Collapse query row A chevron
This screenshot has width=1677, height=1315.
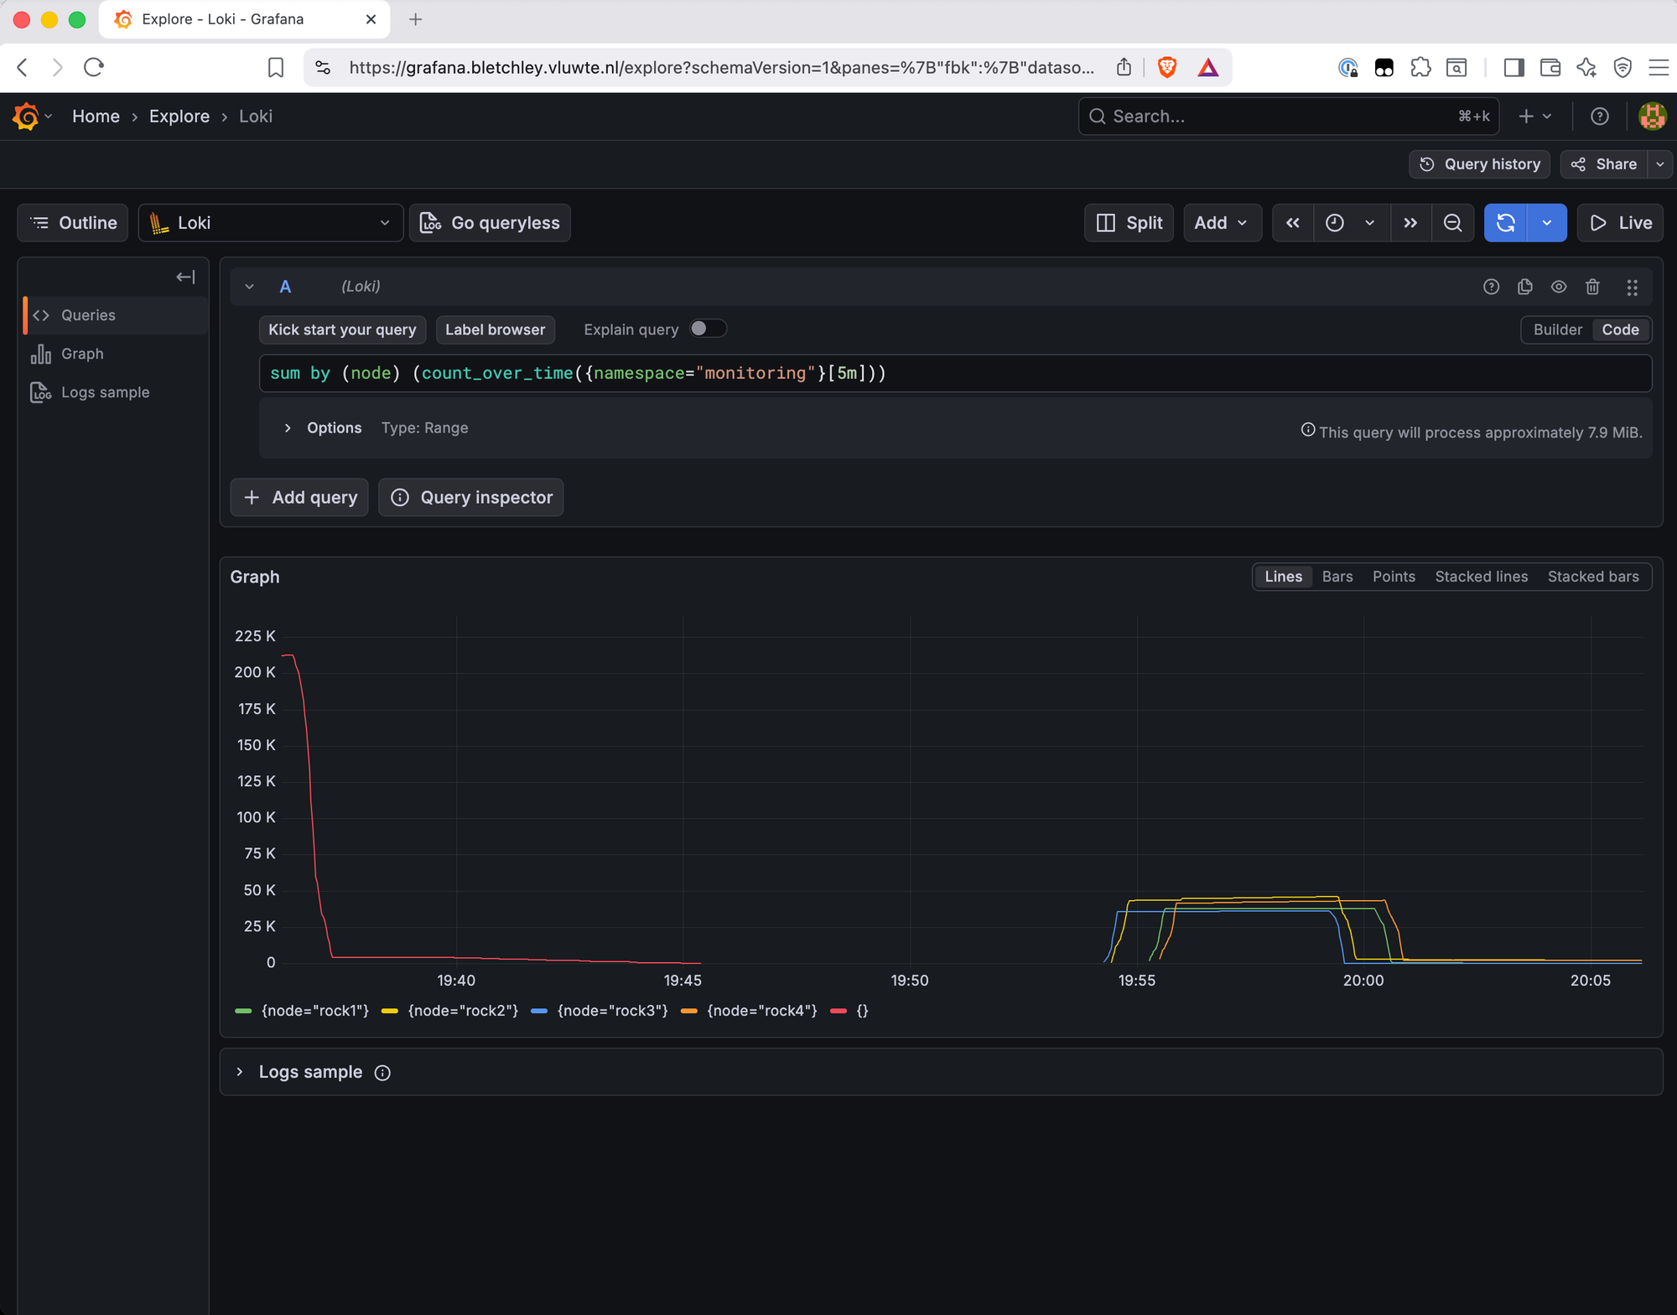(x=249, y=287)
